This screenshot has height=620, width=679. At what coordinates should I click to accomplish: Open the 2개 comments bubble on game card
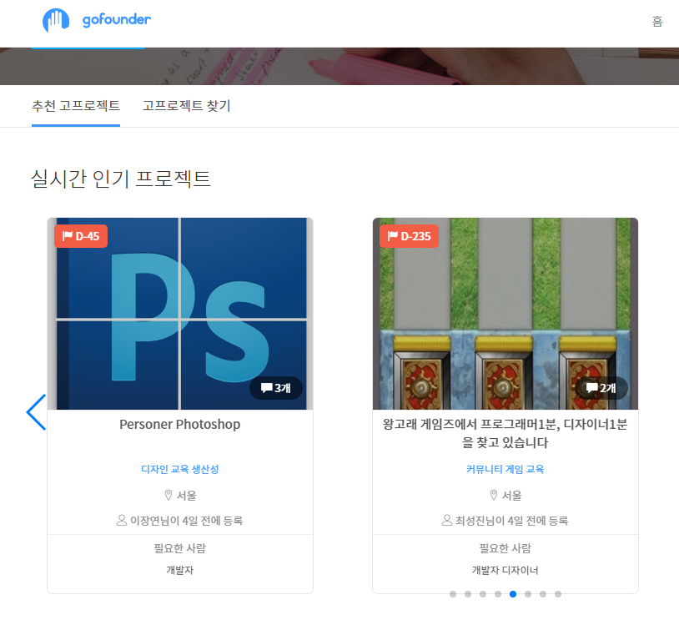601,388
